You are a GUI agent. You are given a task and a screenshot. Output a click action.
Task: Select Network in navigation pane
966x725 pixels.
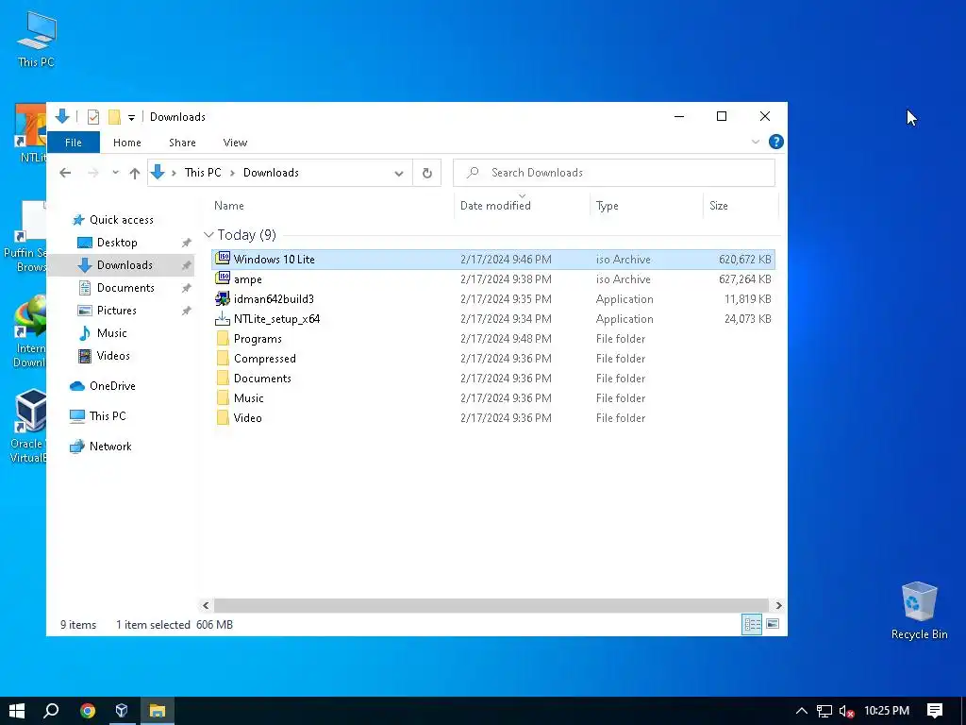click(110, 447)
